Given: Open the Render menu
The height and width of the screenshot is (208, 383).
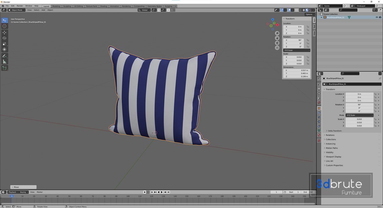Looking at the screenshot, I should coord(20,6).
